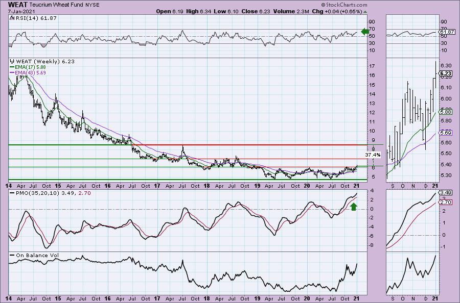Click the 6.23 last-price tag on right axis

pos(446,73)
